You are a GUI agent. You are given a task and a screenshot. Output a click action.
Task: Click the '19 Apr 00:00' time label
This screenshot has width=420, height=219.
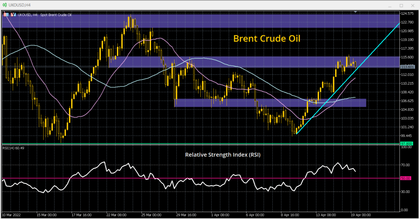pyautogui.click(x=361, y=215)
